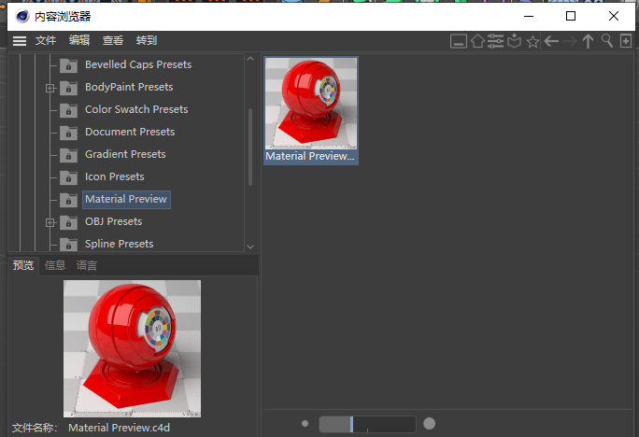This screenshot has width=639, height=437.
Task: Select BodyPaint Presets in the tree
Action: [129, 87]
